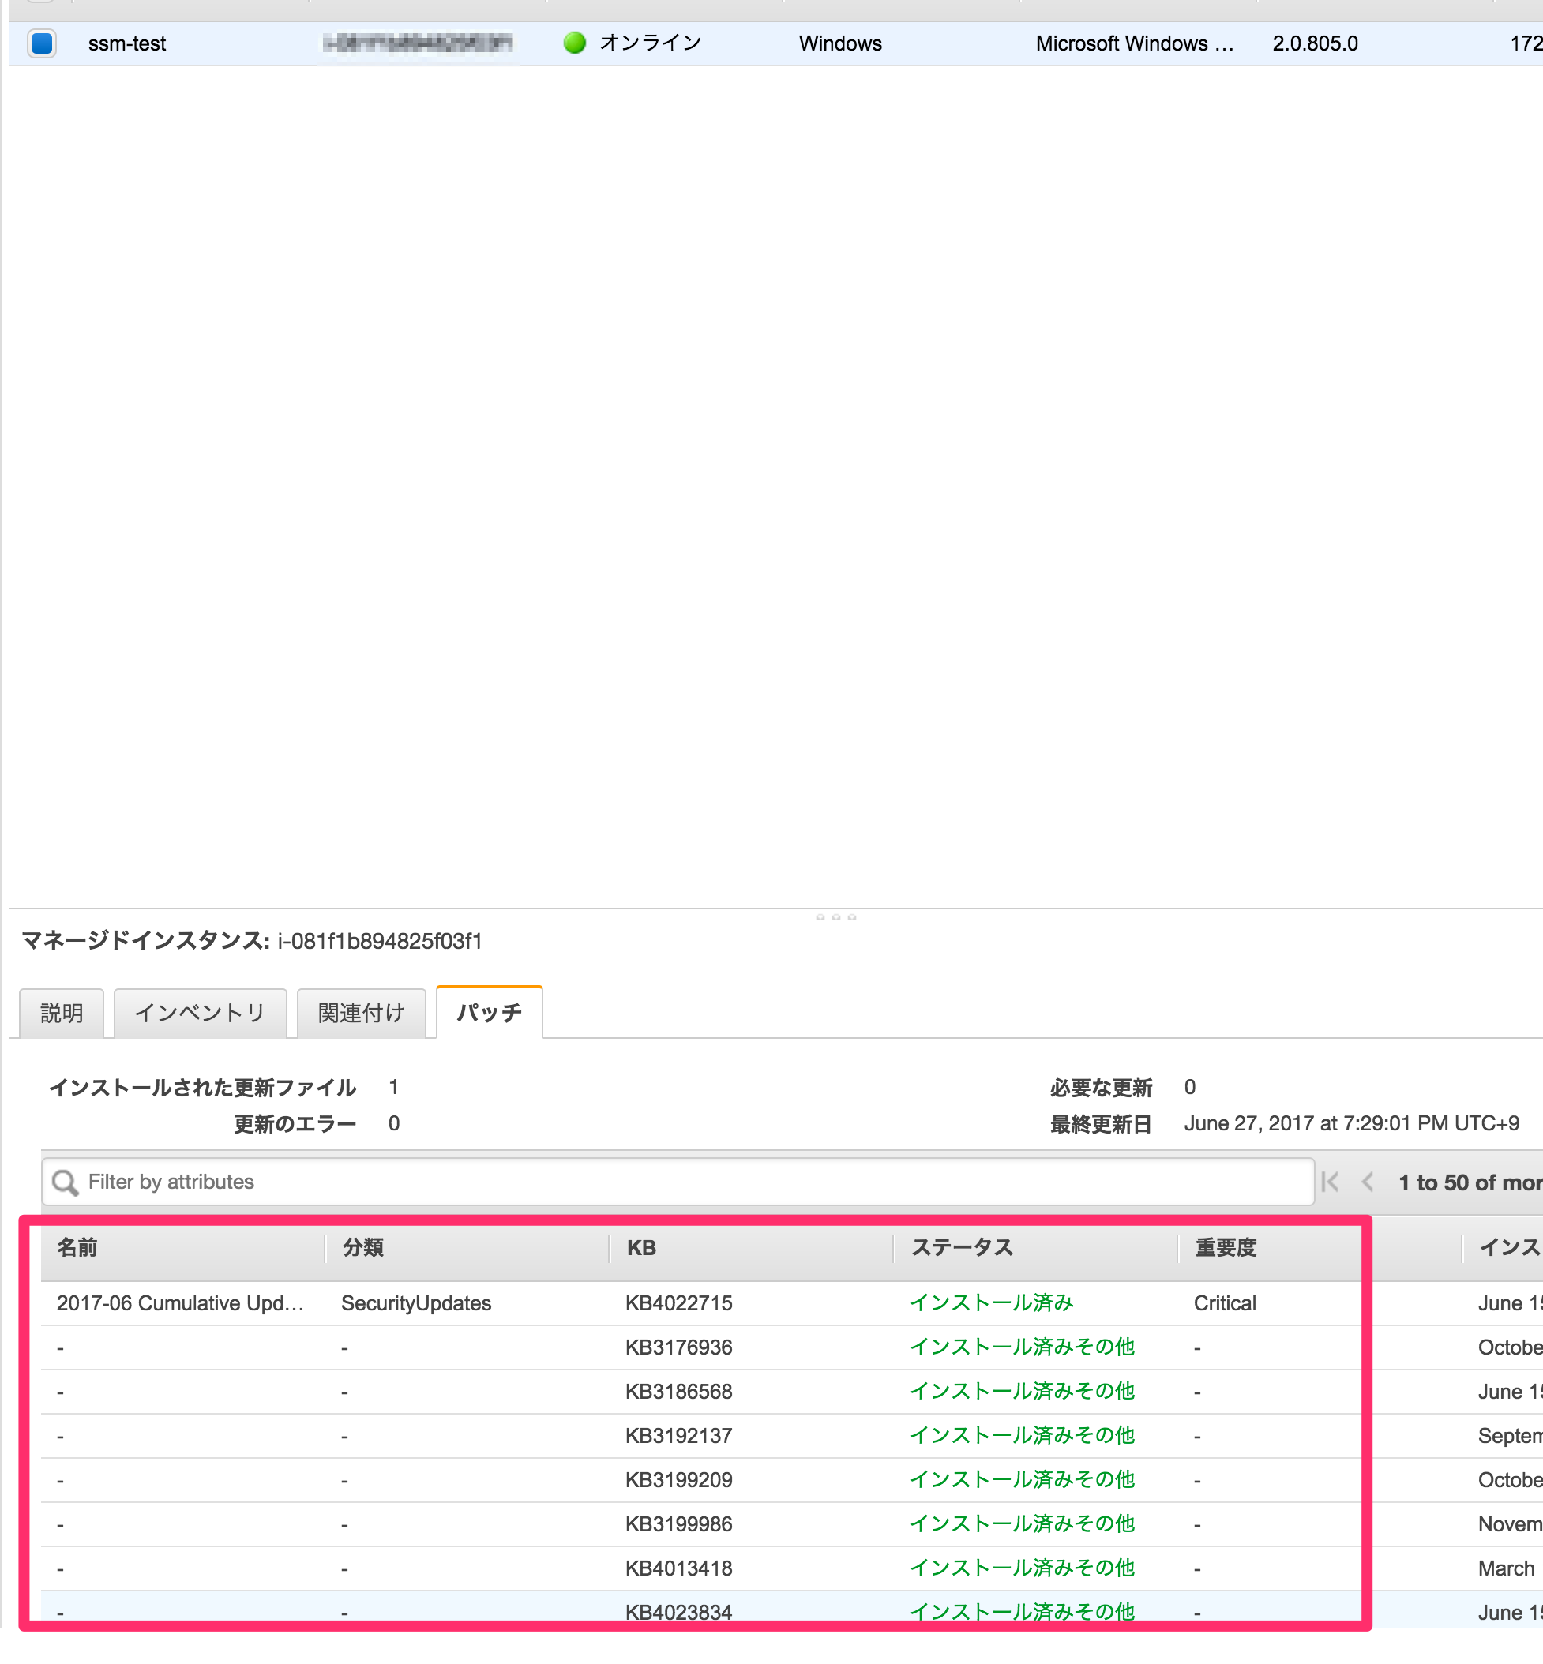The image size is (1543, 1664).
Task: Click the previous page arrow icon
Action: 1367,1182
